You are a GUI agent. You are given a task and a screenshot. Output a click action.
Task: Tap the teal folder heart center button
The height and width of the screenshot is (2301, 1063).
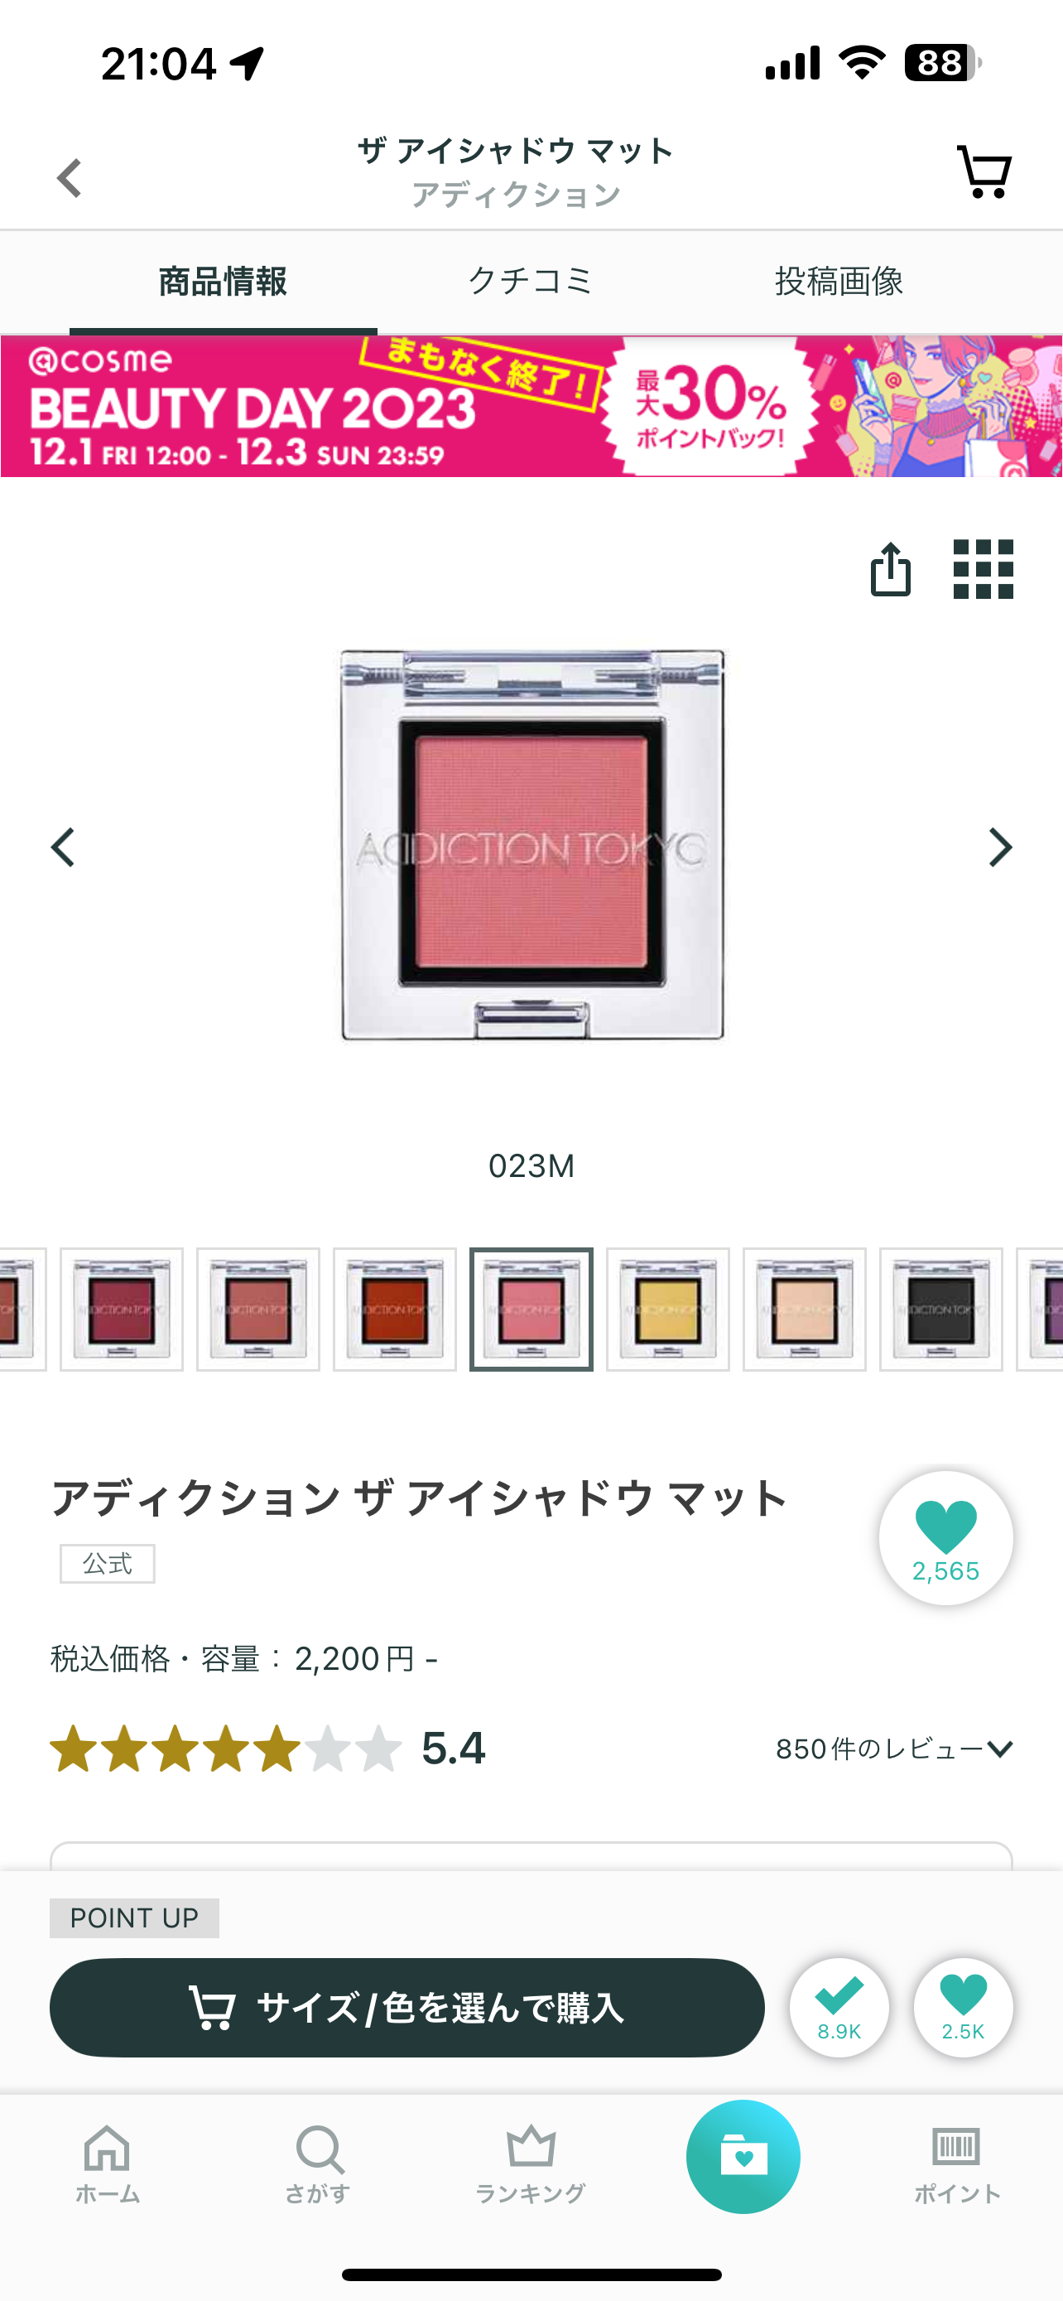(743, 2156)
